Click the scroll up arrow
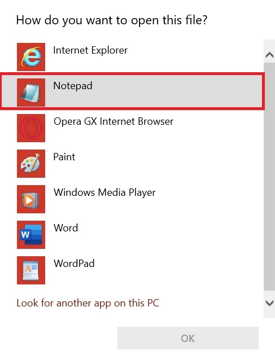Viewport: 275px width, 364px height. 269,55
